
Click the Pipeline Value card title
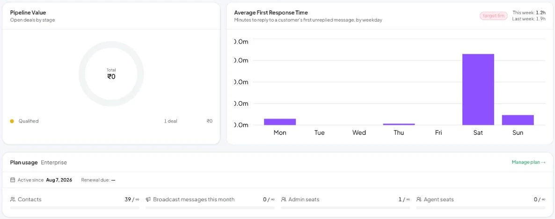(28, 13)
